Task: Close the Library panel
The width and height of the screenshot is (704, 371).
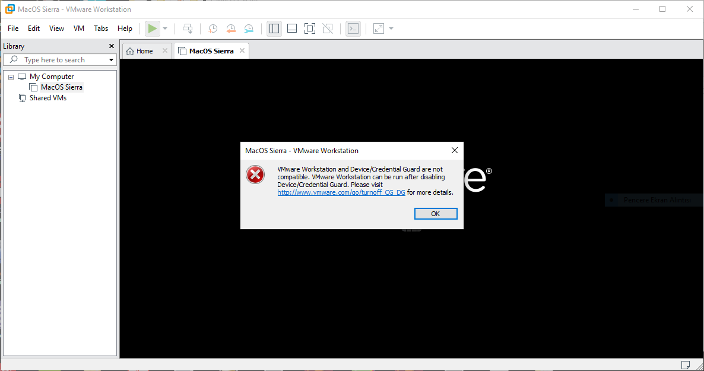Action: tap(112, 46)
